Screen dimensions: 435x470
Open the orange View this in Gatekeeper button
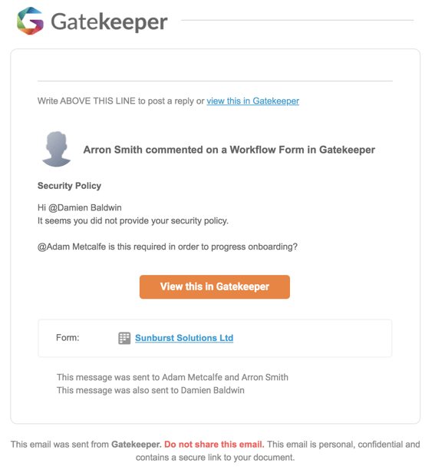[215, 286]
